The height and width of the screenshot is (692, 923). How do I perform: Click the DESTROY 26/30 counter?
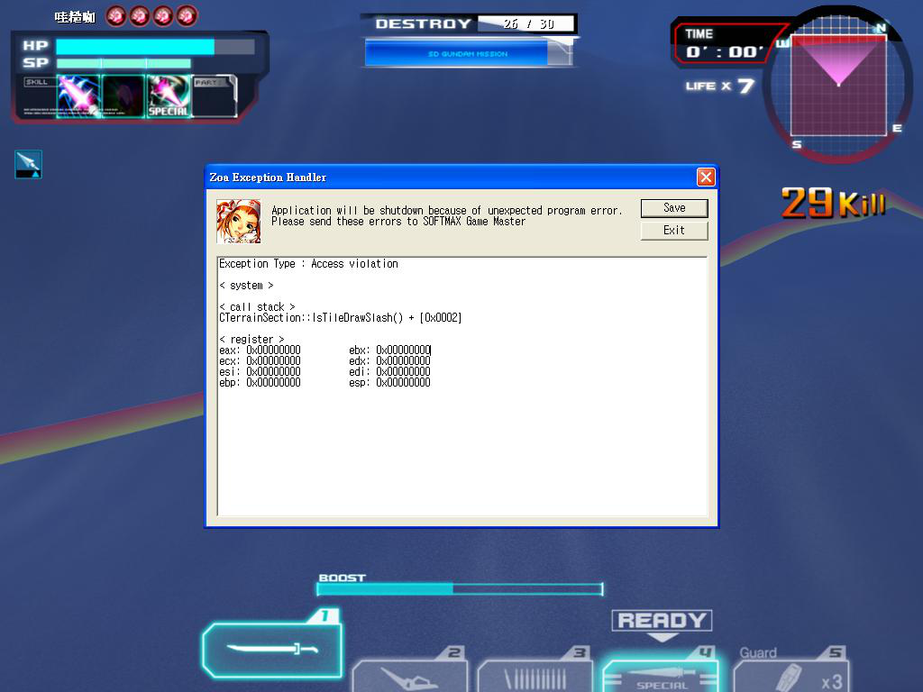pos(469,23)
